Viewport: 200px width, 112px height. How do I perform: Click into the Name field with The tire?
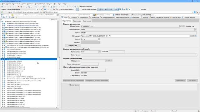[139, 33]
